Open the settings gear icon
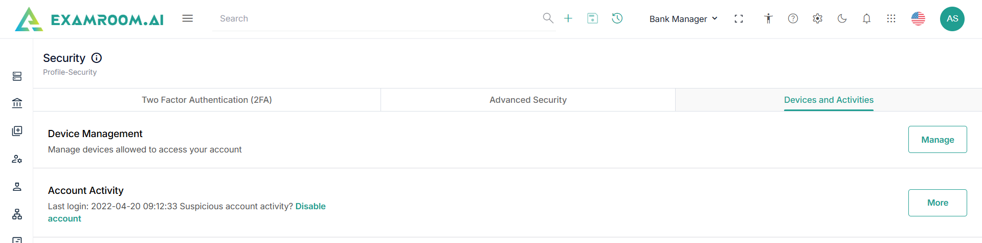The width and height of the screenshot is (982, 243). pos(817,19)
